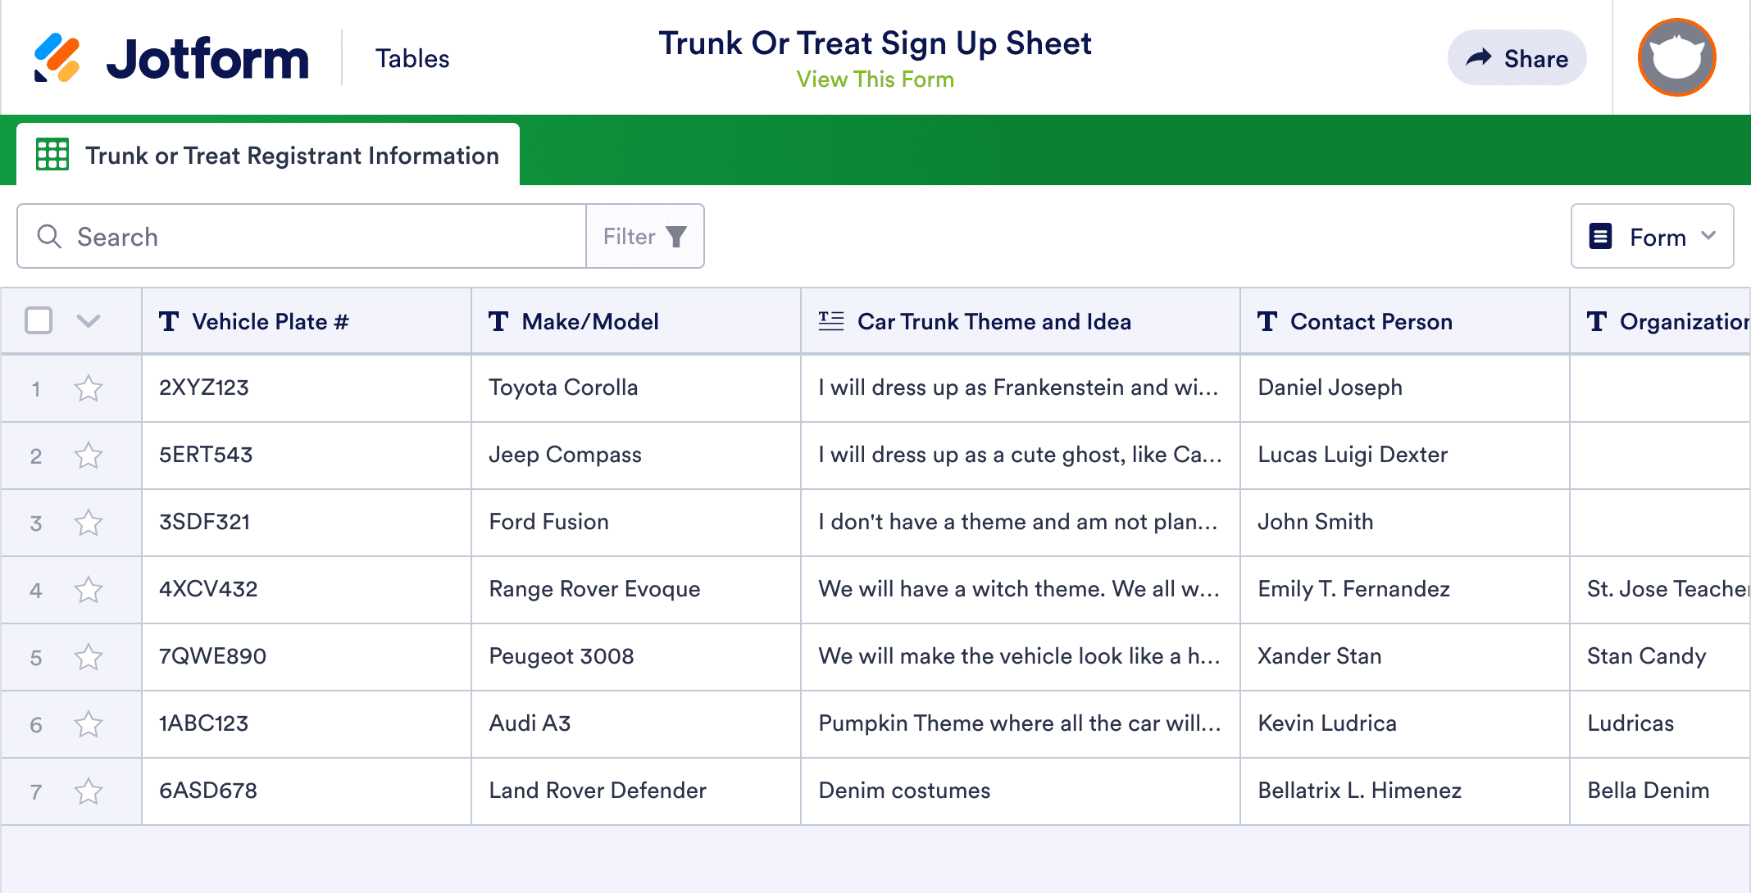Sort by the Make/Model column header
The height and width of the screenshot is (893, 1751).
(590, 321)
